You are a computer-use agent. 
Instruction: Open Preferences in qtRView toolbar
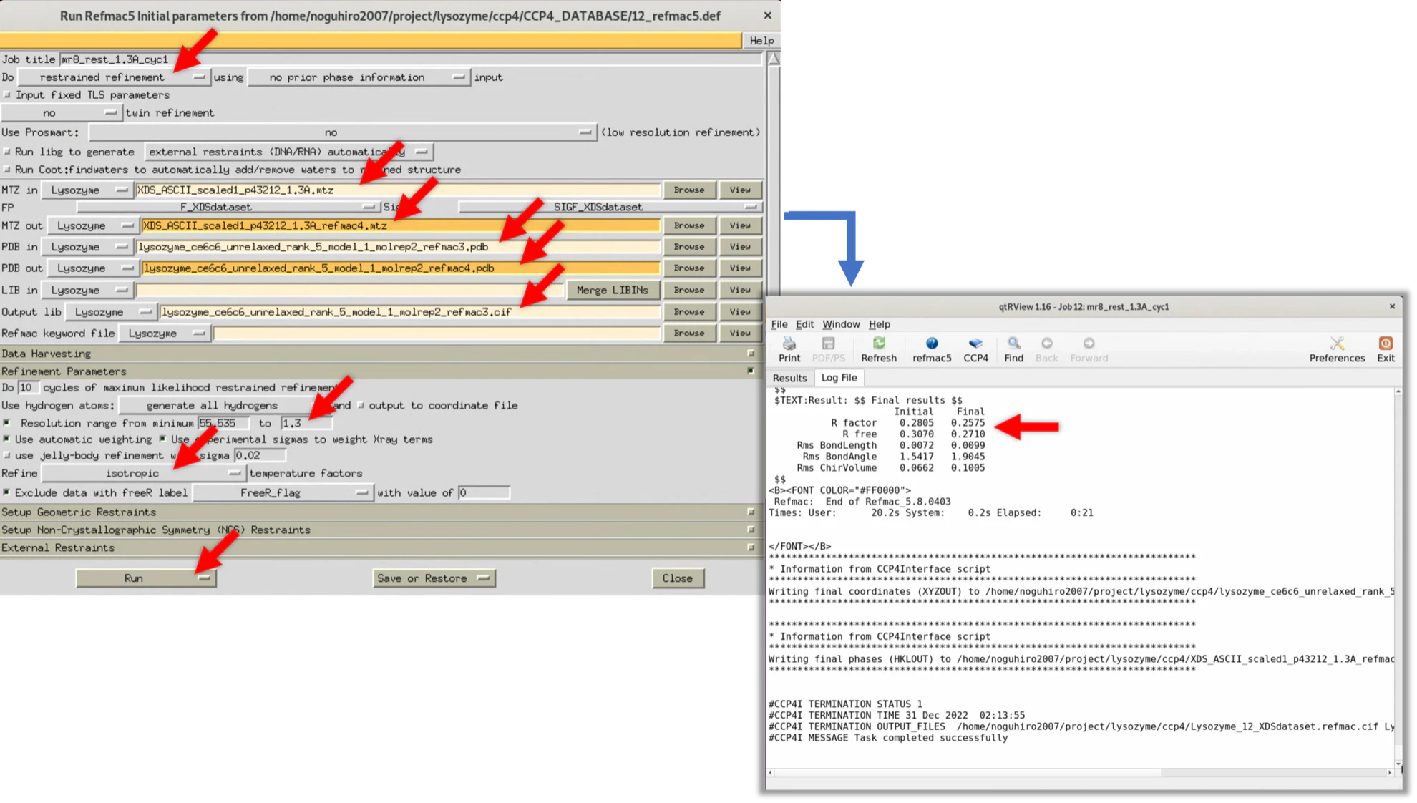tap(1337, 349)
